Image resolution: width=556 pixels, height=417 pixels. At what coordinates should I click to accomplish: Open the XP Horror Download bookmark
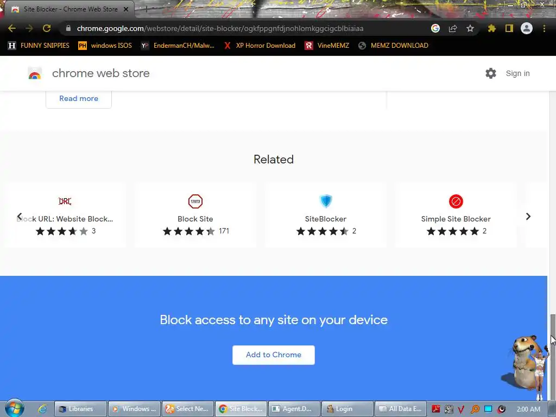[260, 46]
